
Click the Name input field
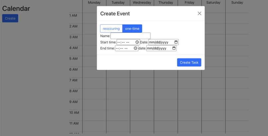tap(130, 36)
